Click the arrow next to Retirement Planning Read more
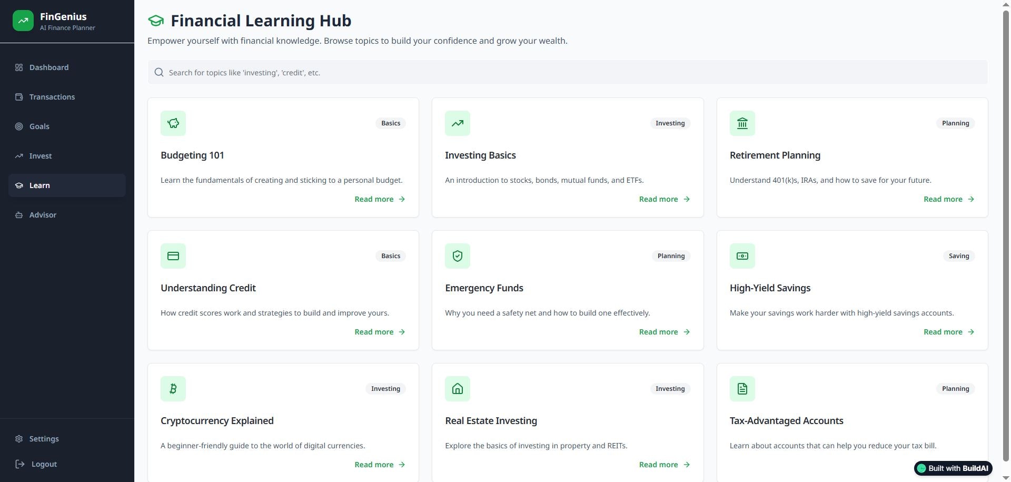Screen dimensions: 1011x482 tap(971, 199)
